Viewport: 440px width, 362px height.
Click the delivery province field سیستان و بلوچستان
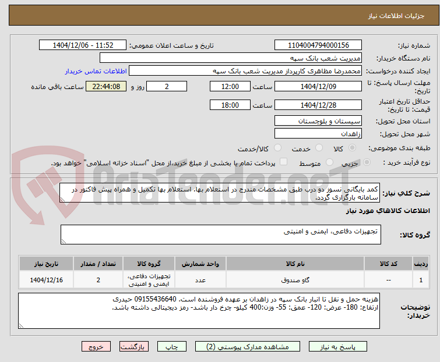[318, 120]
